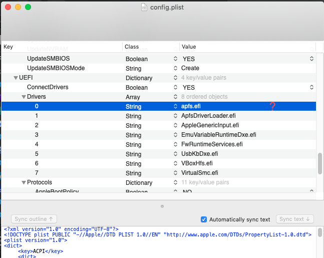Open class stepper for ConnectDrivers row

click(175, 87)
